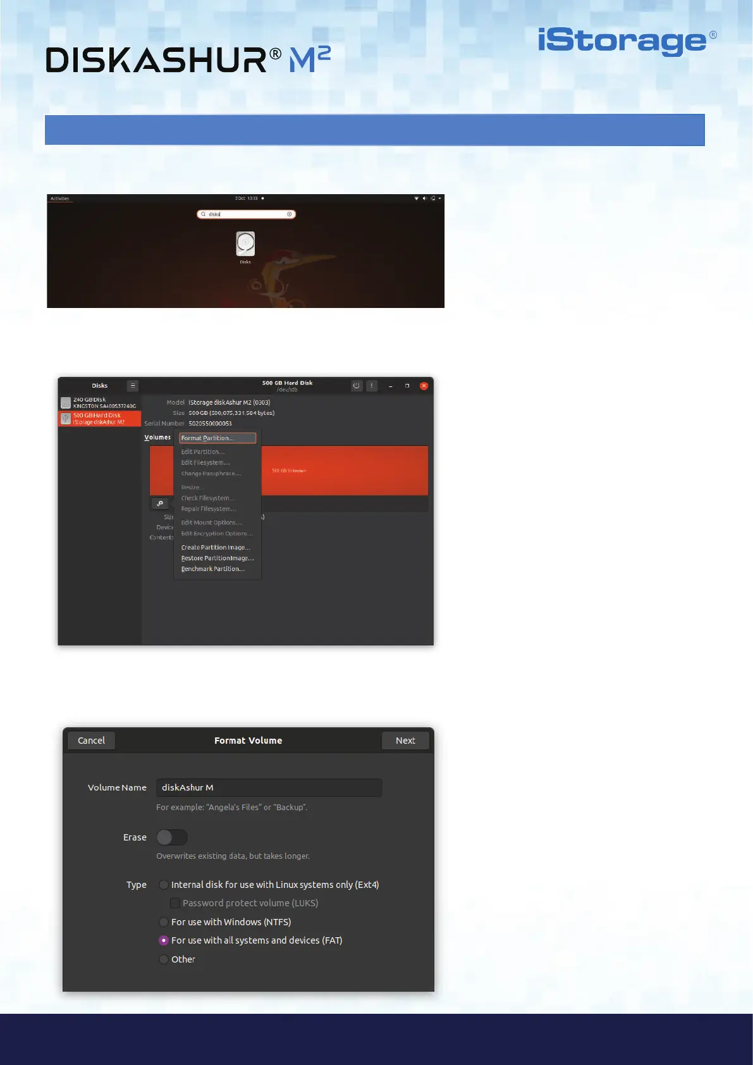Maximize the Disks window
Image resolution: width=753 pixels, height=1065 pixels.
point(407,386)
